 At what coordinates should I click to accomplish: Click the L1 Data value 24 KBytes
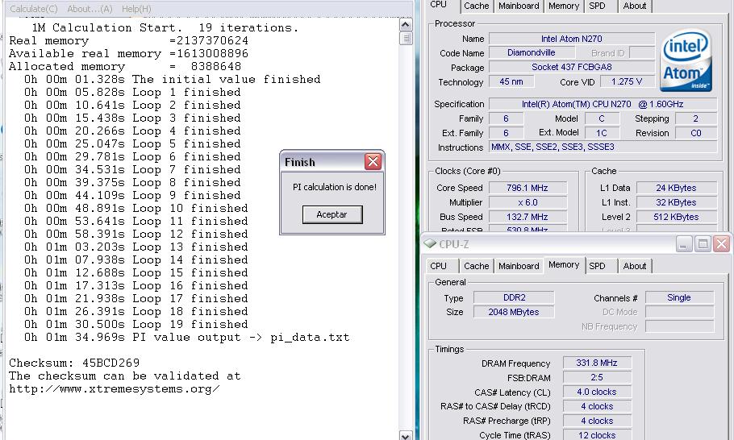click(677, 188)
